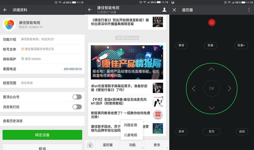254x150 pixels.
Task: Open article 家庭K歌神器-康佳无线麦克风 M1测评
Action: (x=119, y=102)
